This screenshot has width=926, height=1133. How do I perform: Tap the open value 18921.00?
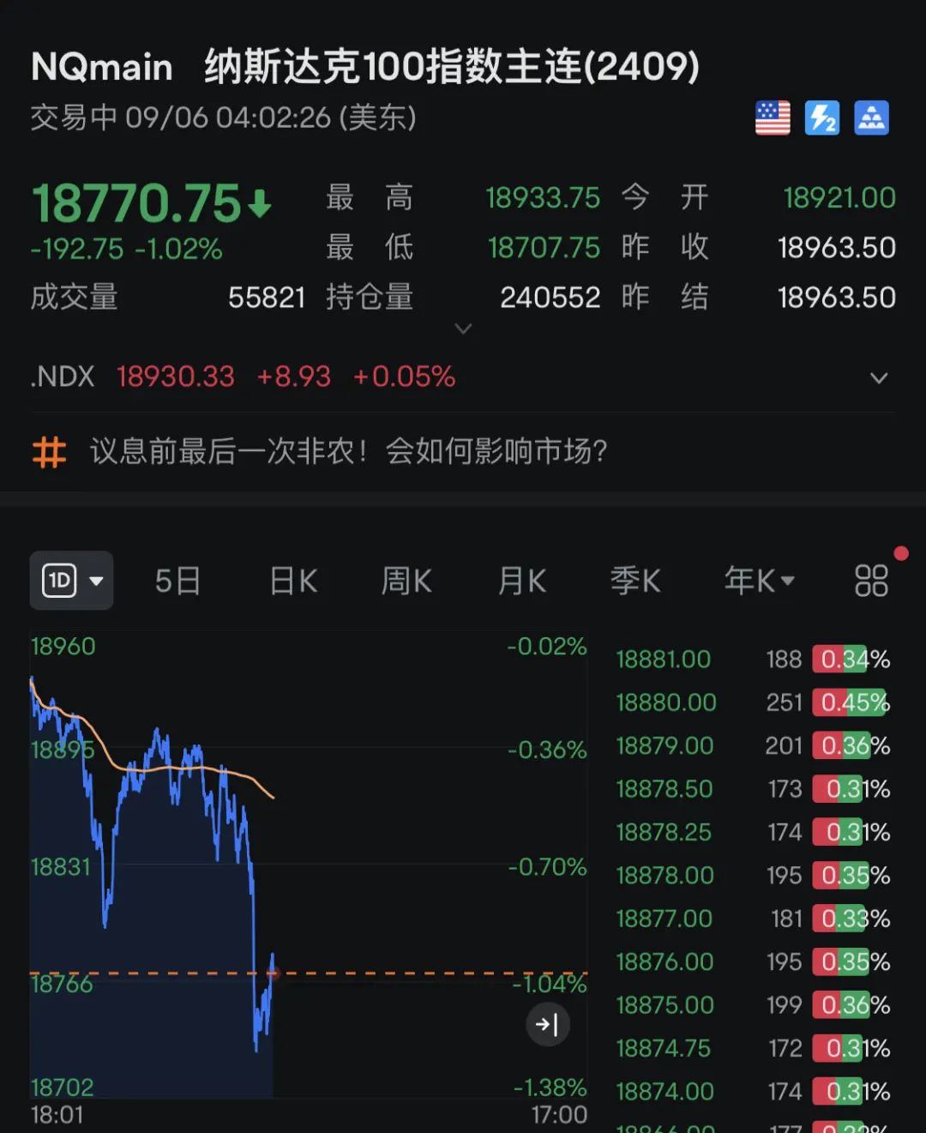(839, 198)
